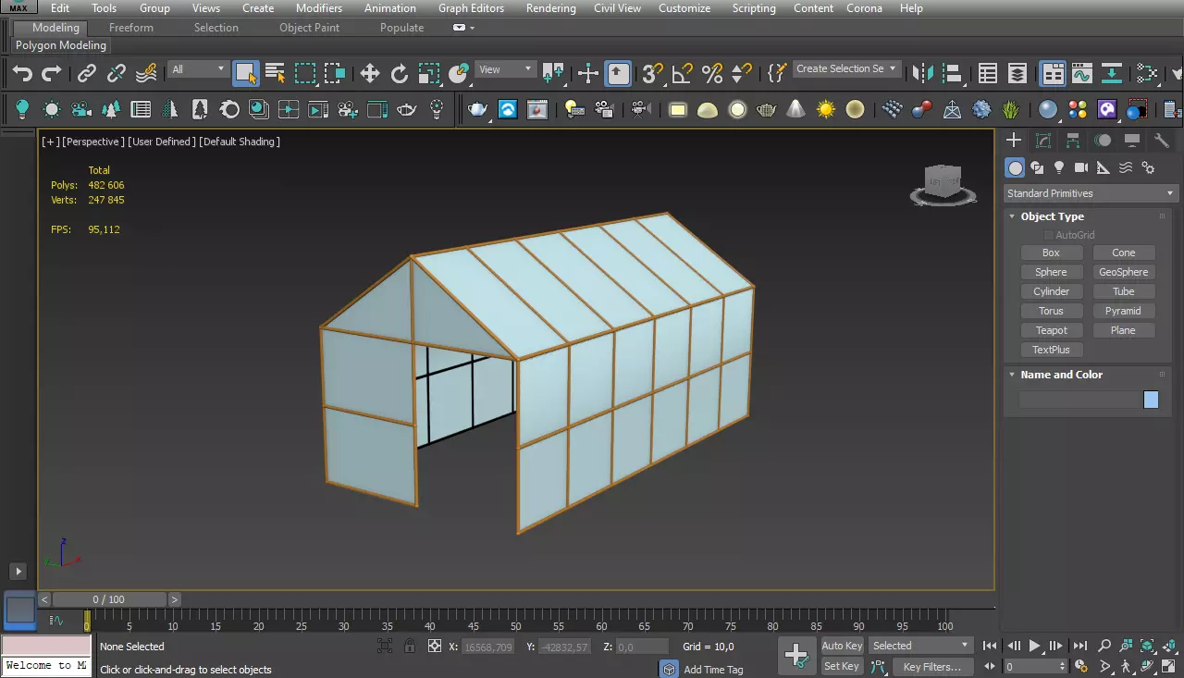The height and width of the screenshot is (678, 1184).
Task: Click the time slider 0 / 100 handle
Action: click(x=108, y=599)
